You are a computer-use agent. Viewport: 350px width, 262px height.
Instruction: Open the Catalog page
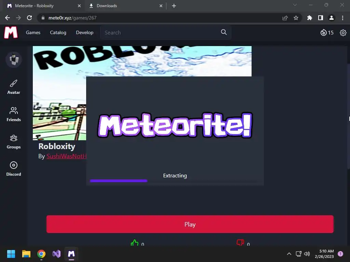click(58, 32)
